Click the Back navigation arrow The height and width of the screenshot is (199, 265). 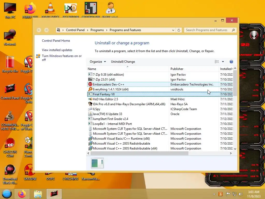39,30
